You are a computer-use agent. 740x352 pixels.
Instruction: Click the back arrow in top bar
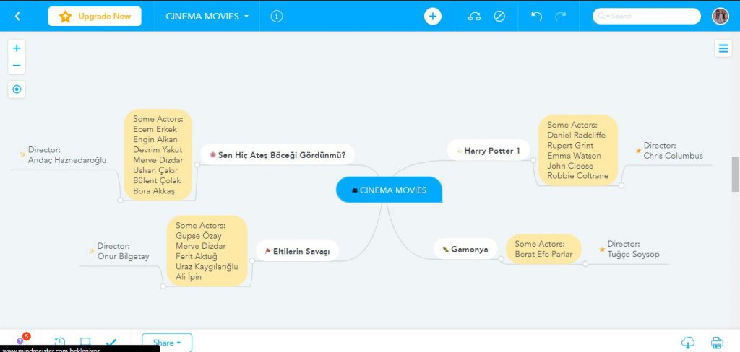click(x=17, y=16)
